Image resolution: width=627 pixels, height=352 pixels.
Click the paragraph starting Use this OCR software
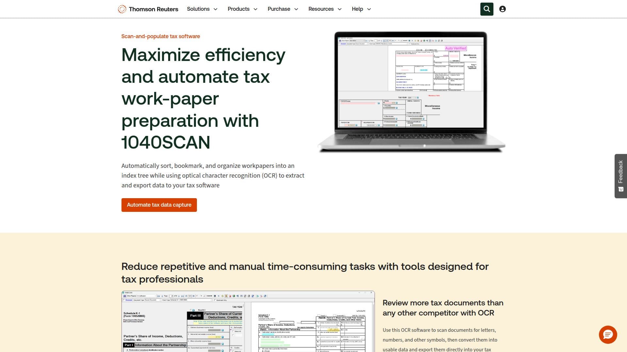[440, 340]
